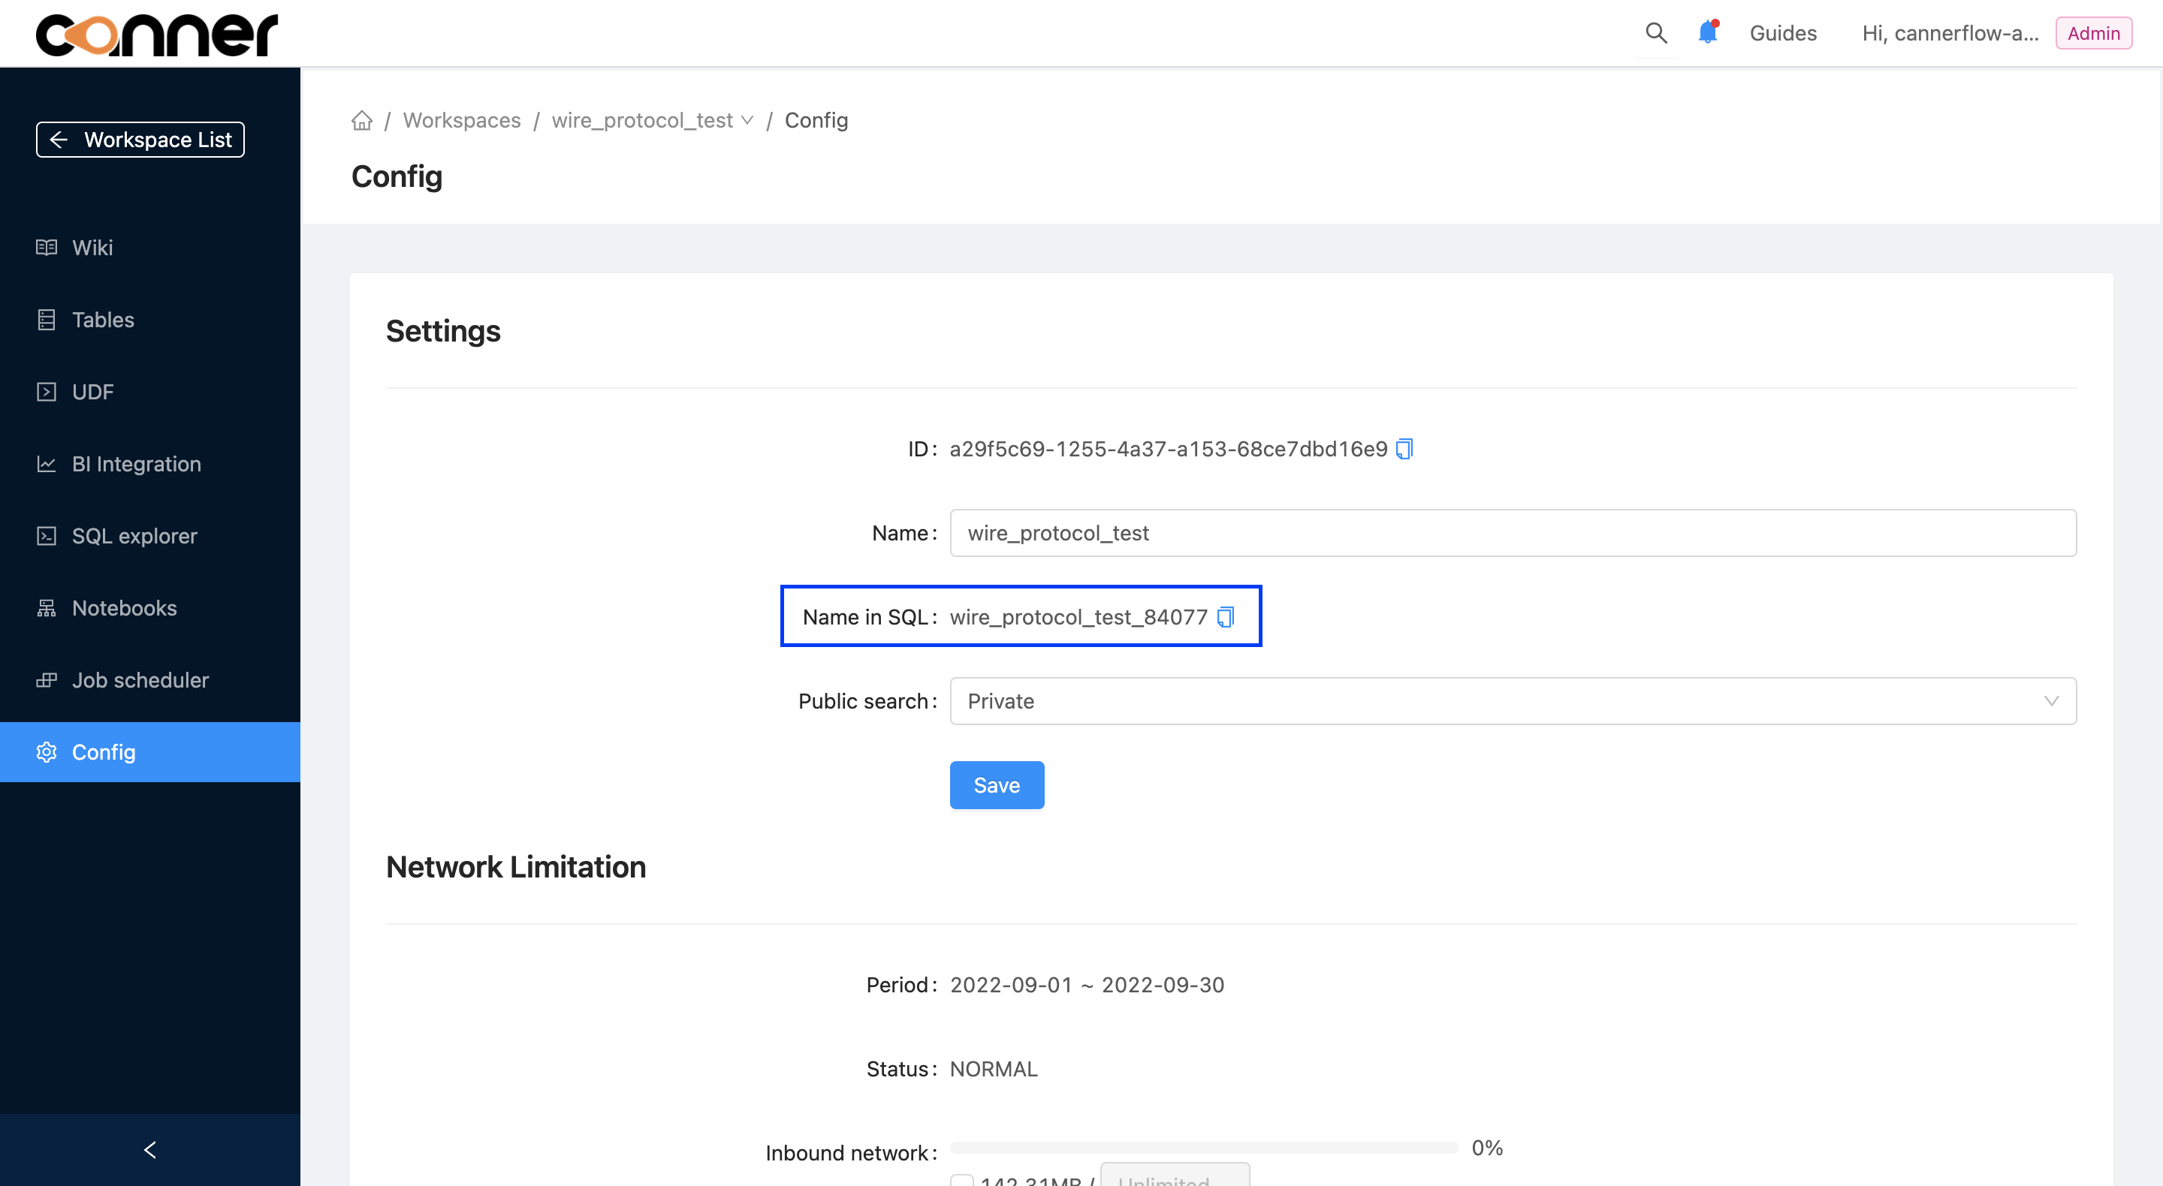Click the BI Integration chart icon
The width and height of the screenshot is (2163, 1186).
[46, 464]
